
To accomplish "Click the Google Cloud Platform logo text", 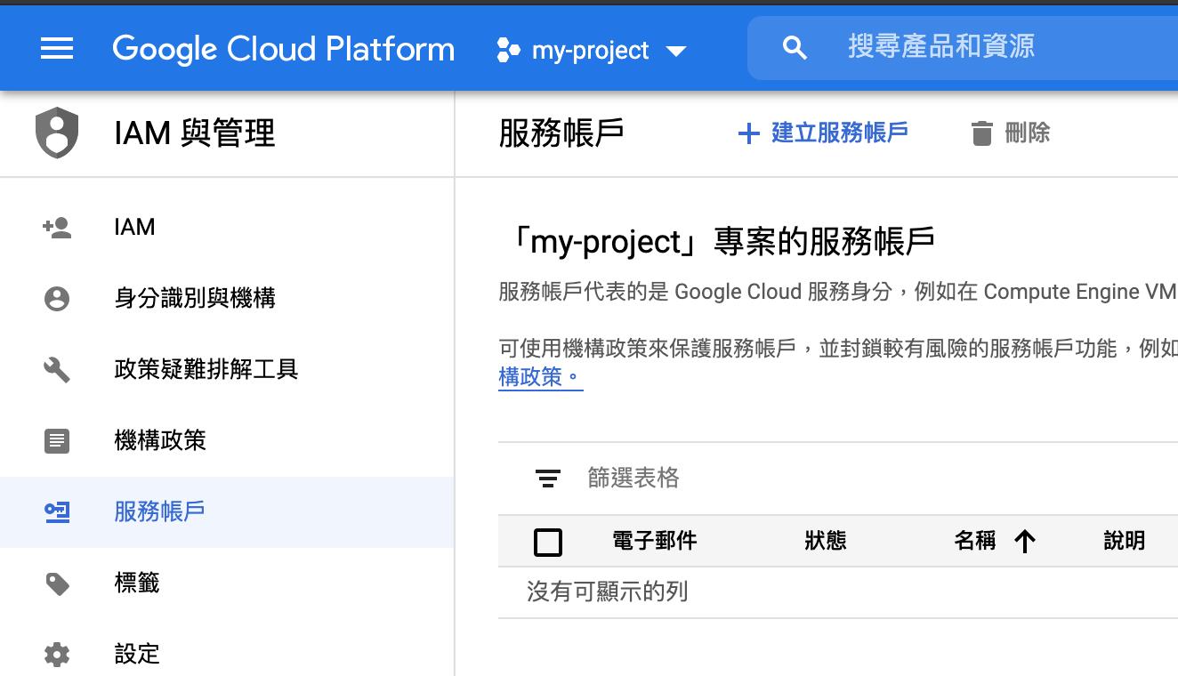I will coord(283,49).
